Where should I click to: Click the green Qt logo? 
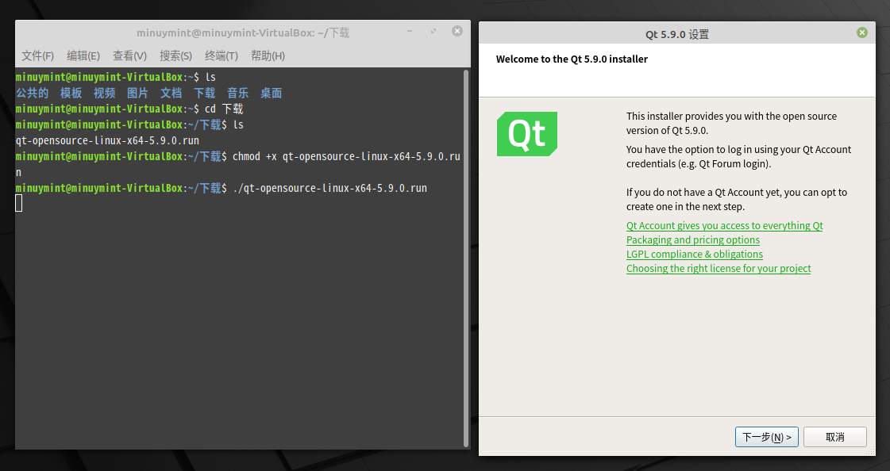pos(526,134)
